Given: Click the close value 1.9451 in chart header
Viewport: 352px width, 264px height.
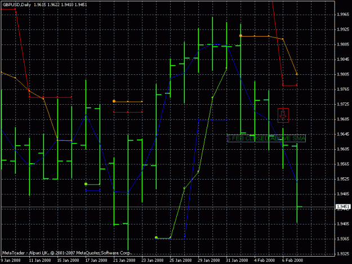Looking at the screenshot, I should (x=81, y=5).
